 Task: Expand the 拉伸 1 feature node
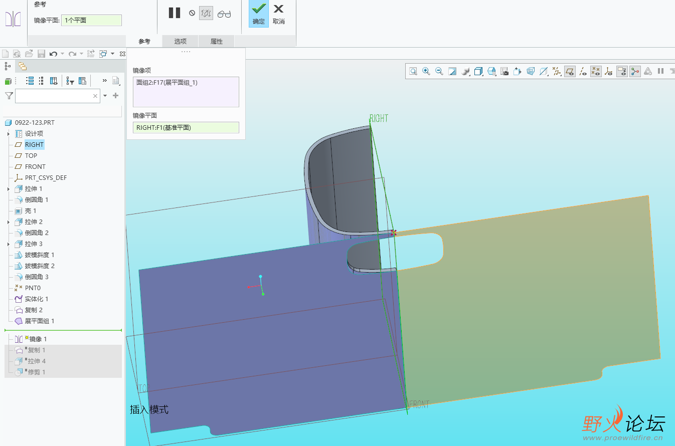[x=9, y=189]
